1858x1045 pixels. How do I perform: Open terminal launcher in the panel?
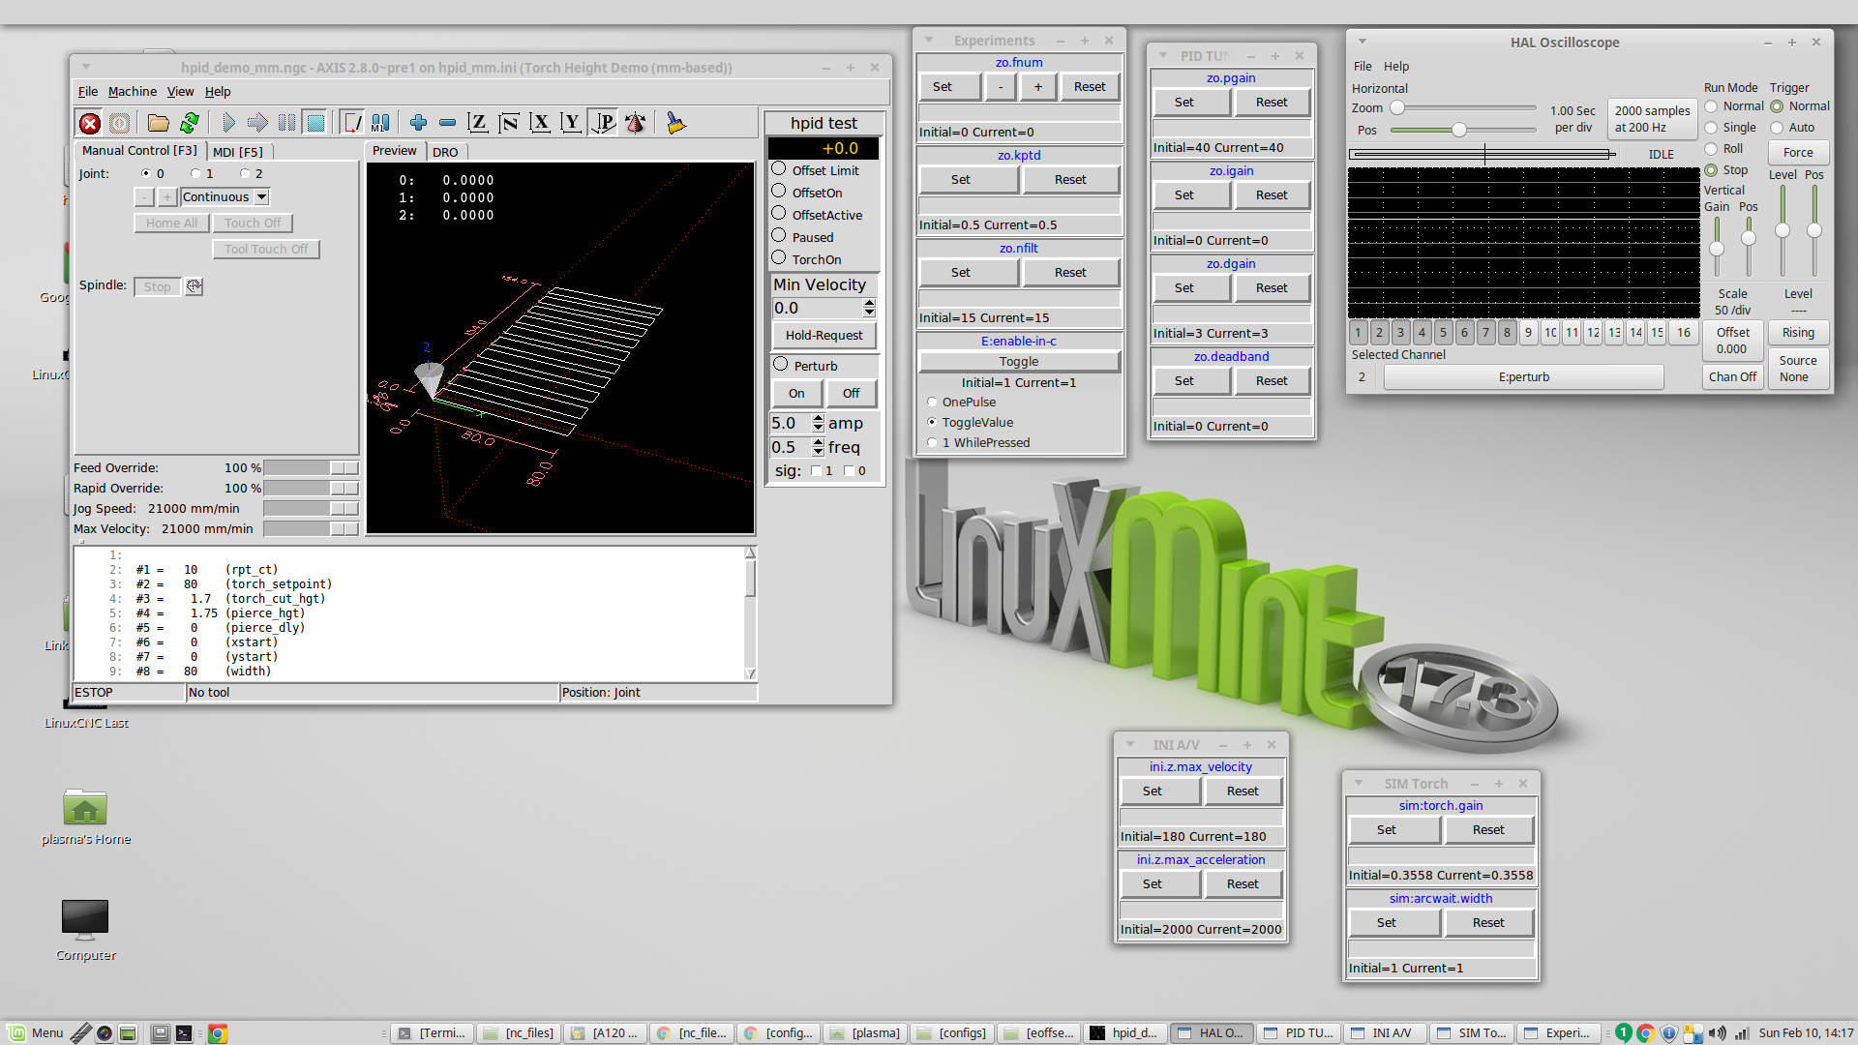[x=183, y=1033]
